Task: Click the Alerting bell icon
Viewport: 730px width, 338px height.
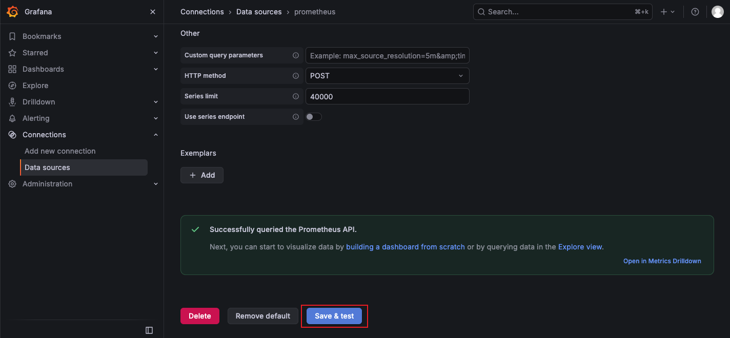Action: [x=12, y=118]
